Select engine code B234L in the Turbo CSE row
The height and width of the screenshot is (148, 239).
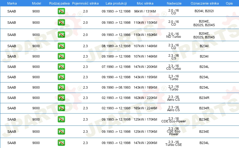coord(204,143)
